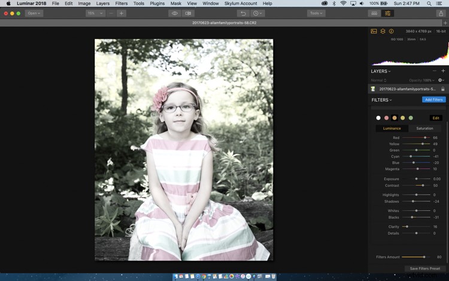Image resolution: width=449 pixels, height=281 pixels.
Task: Open the 15% zoom level dropdown
Action: 95,13
